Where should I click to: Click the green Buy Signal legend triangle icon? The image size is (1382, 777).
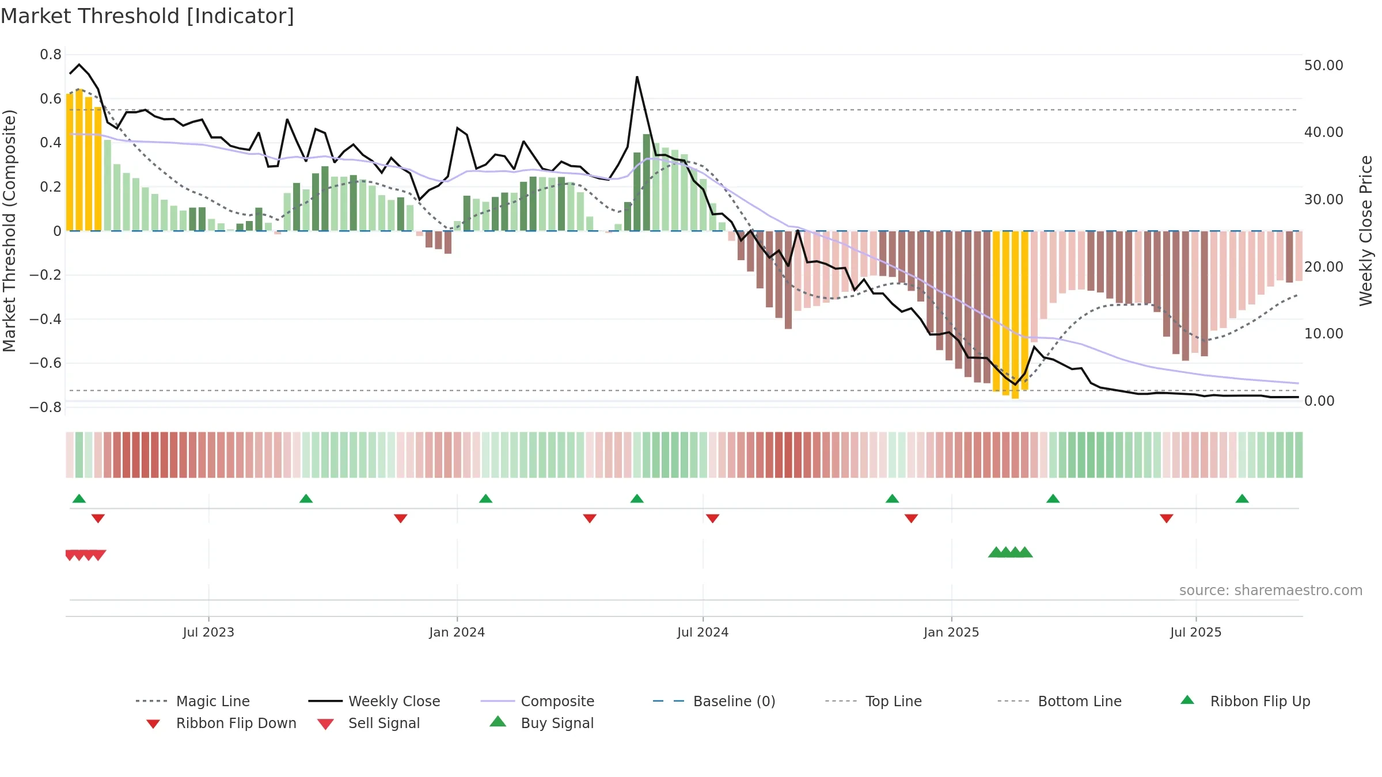coord(498,721)
